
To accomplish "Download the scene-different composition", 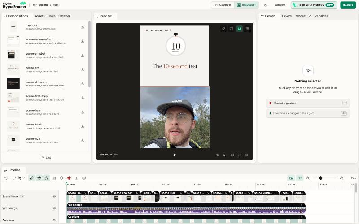I will (82, 84).
